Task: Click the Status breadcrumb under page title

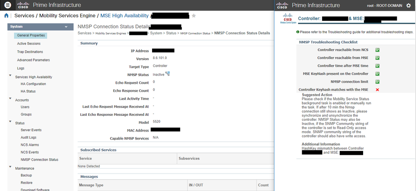Action: point(171,33)
